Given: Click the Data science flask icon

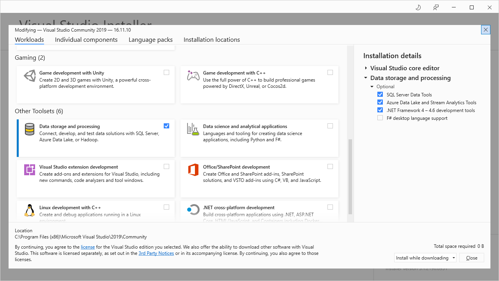Looking at the screenshot, I should pos(193,129).
